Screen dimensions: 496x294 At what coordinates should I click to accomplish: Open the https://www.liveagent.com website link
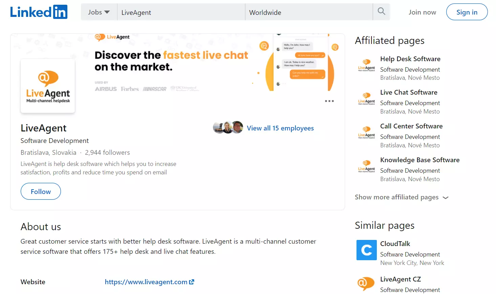pyautogui.click(x=146, y=281)
